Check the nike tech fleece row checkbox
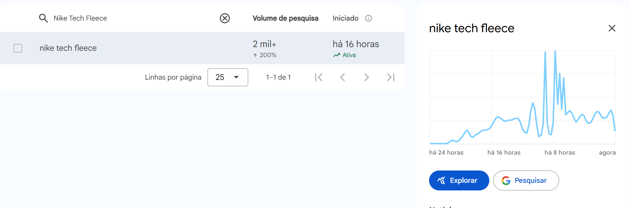 18,48
